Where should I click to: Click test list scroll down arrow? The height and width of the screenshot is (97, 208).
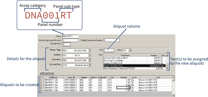[x=167, y=68]
